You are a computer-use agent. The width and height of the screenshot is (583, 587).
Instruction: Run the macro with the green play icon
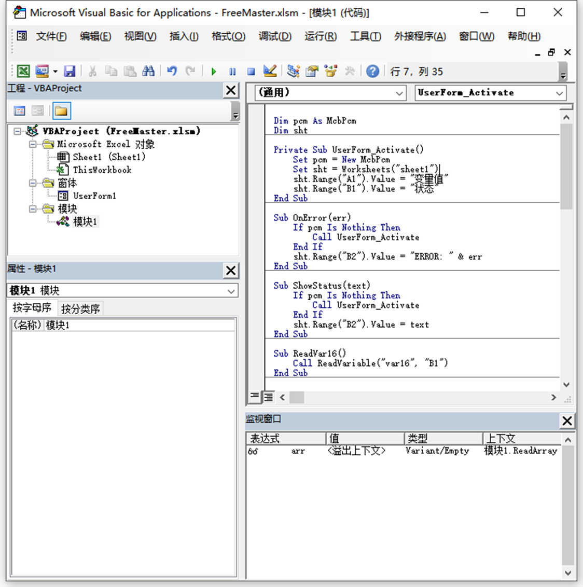coord(214,71)
